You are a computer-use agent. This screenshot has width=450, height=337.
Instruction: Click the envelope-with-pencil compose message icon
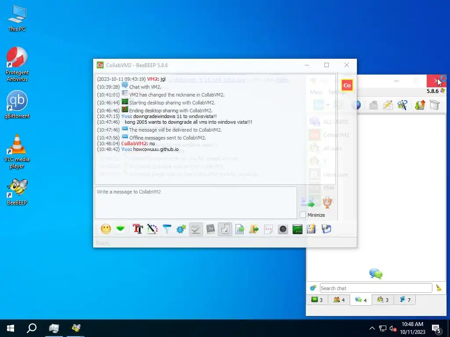coord(388,105)
